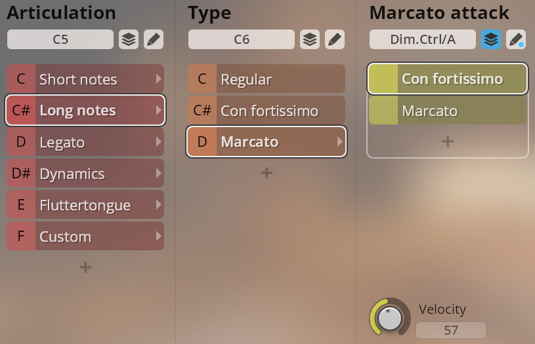
Task: Click the pencil edit icon beside C6
Action: [x=334, y=39]
